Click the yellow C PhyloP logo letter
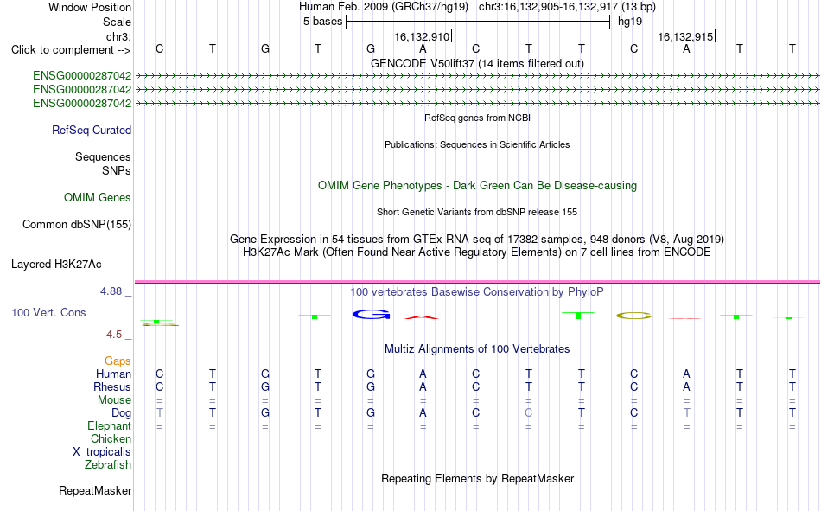Screen dimensions: 821x511 coord(633,316)
